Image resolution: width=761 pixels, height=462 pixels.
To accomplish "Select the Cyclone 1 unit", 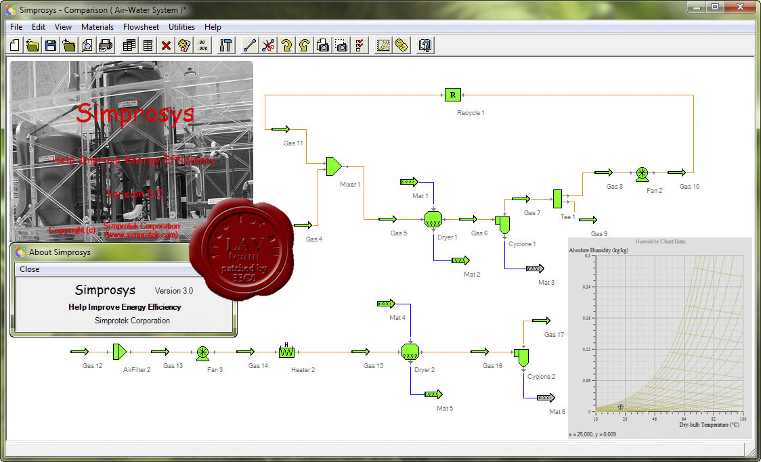I will 503,225.
